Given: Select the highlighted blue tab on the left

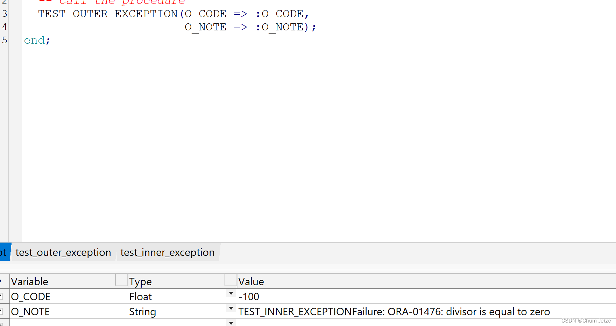Looking at the screenshot, I should (x=3, y=252).
